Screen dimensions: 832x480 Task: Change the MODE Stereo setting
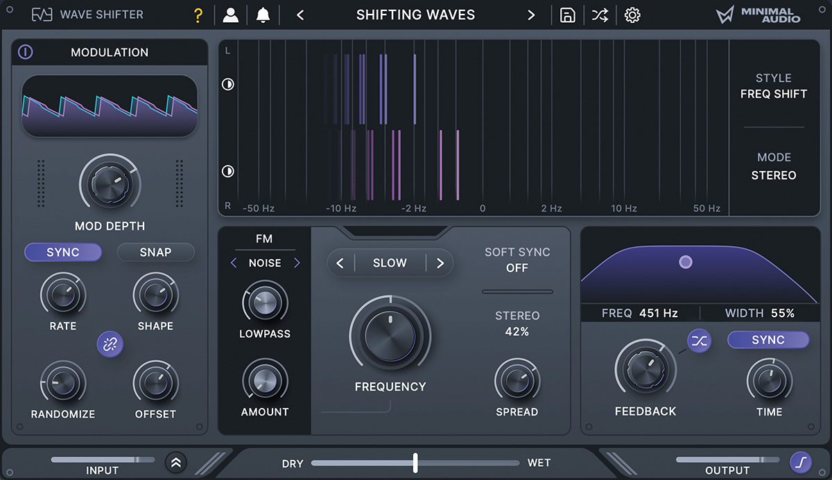click(x=774, y=166)
